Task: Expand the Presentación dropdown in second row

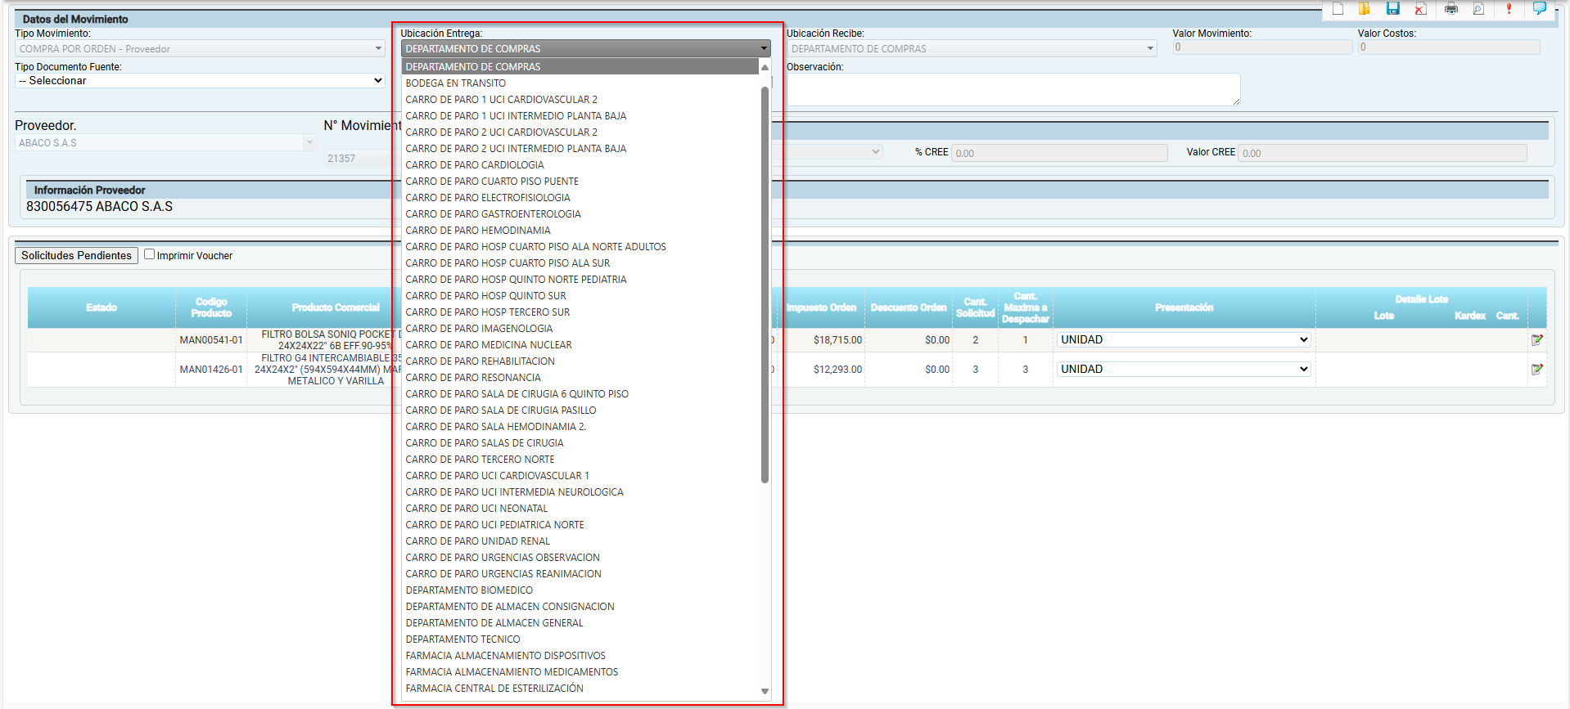Action: (x=1184, y=370)
